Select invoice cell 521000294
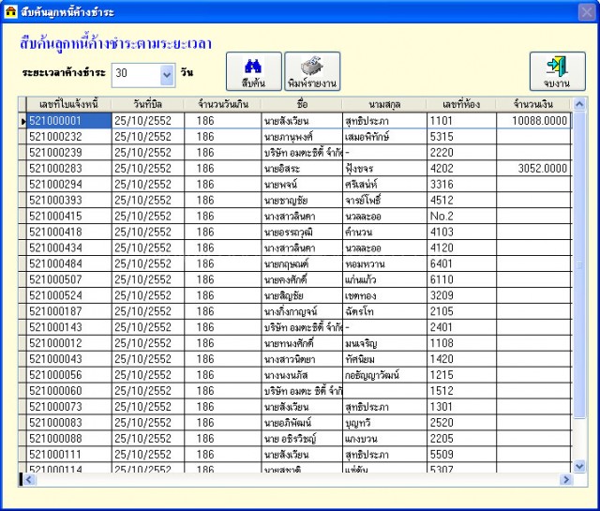 pyautogui.click(x=69, y=185)
